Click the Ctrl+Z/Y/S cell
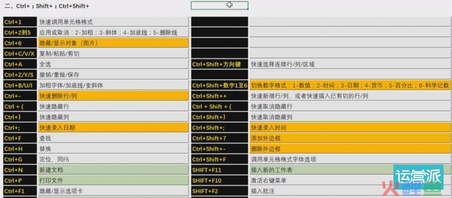The width and height of the screenshot is (452, 198). pos(20,75)
